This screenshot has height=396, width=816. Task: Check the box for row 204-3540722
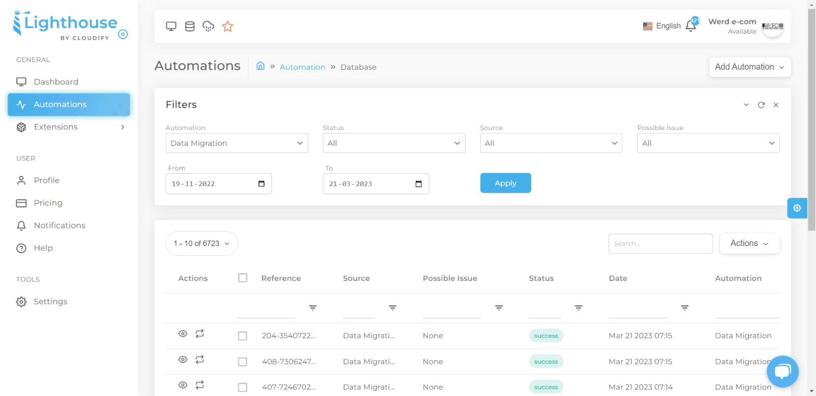pos(243,336)
